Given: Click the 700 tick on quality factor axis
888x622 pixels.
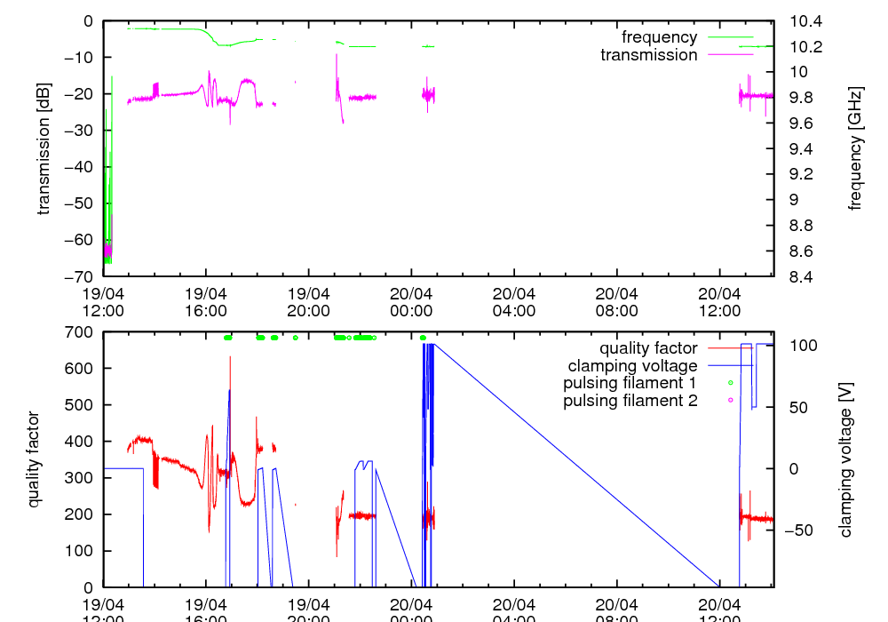Looking at the screenshot, I should point(81,332).
